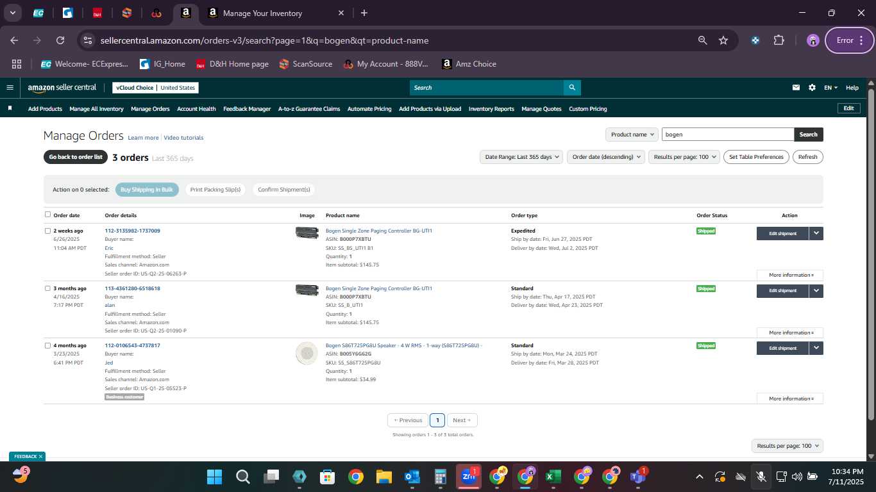876x492 pixels.
Task: Open Windows taskbar search
Action: tap(242, 477)
